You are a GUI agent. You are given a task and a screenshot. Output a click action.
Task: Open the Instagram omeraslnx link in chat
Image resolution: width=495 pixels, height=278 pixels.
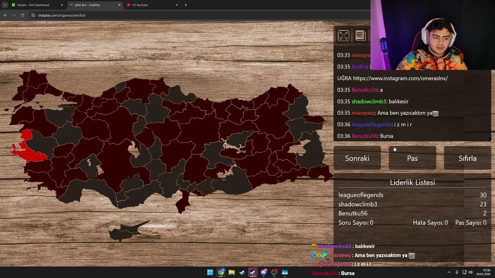point(400,78)
